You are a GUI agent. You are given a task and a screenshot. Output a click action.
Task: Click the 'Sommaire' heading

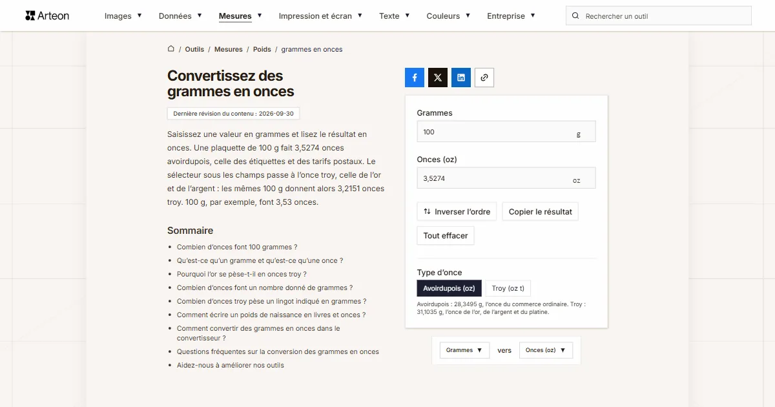[x=190, y=231]
